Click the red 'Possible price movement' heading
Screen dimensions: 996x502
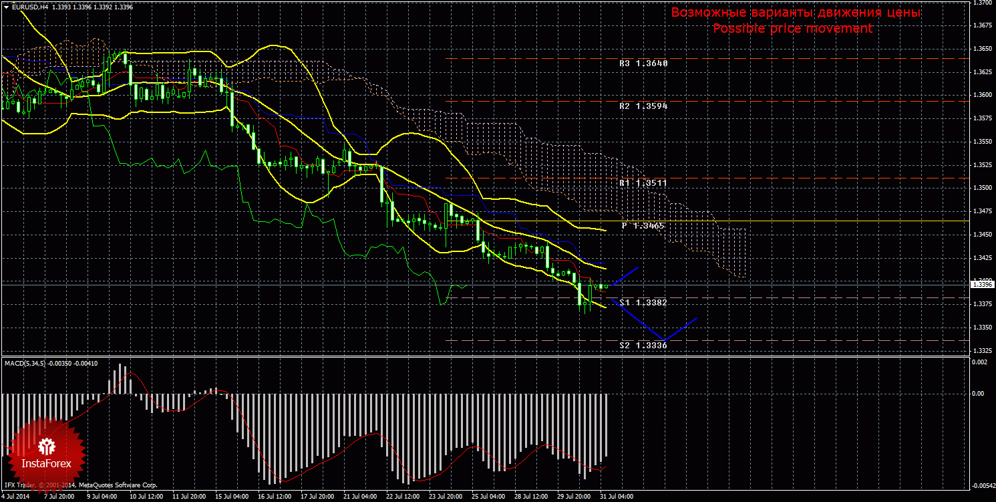coord(792,29)
